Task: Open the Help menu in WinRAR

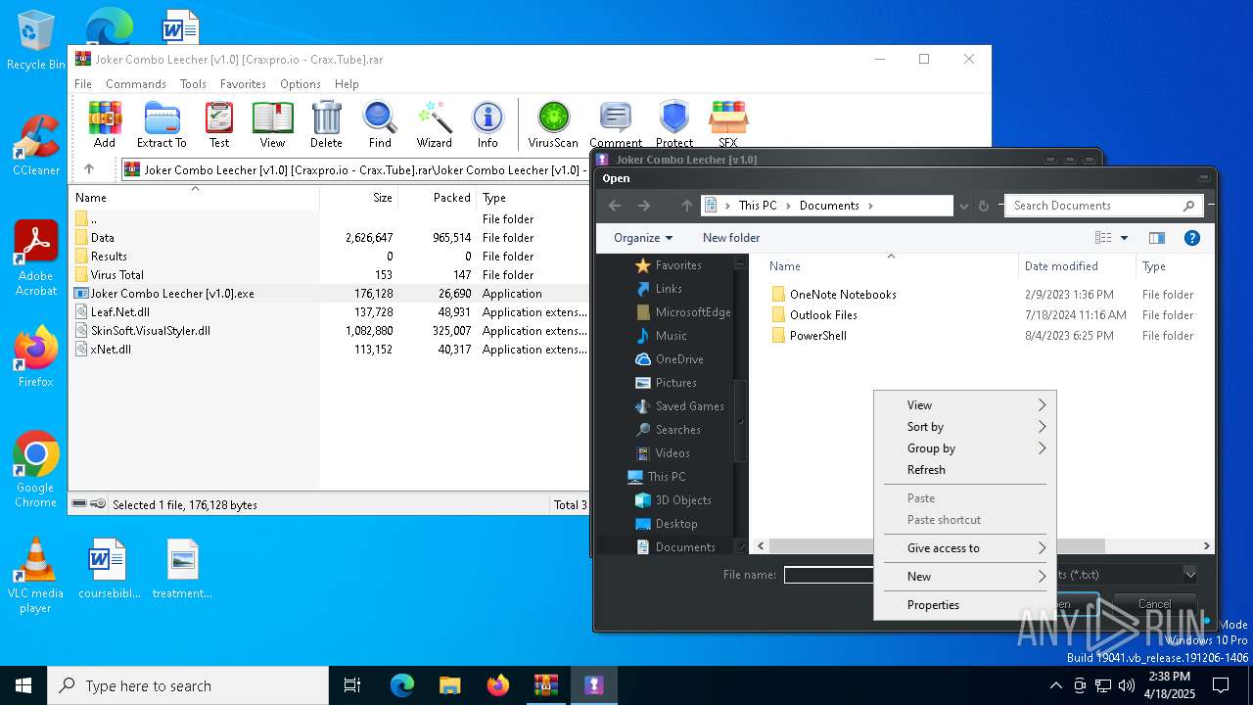Action: [x=347, y=84]
